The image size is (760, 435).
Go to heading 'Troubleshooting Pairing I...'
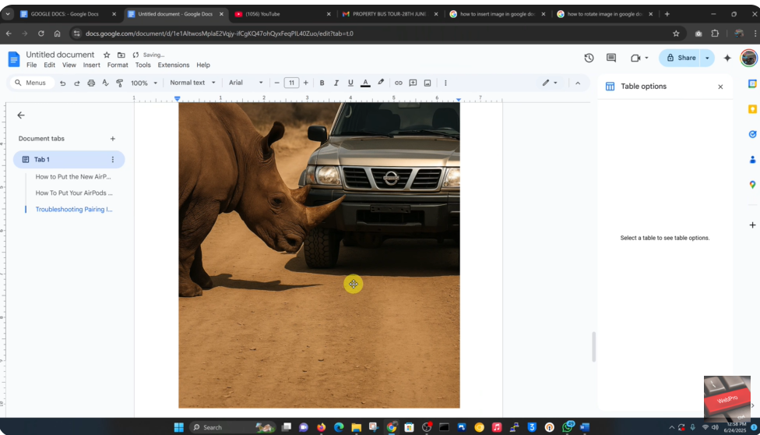[x=74, y=210]
